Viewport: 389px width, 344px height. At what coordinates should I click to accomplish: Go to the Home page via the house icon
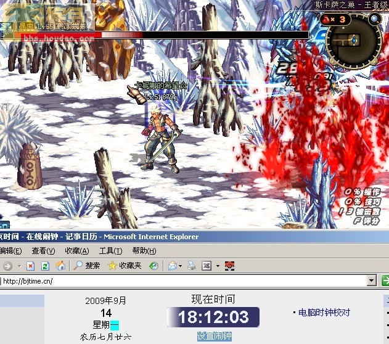coord(60,266)
